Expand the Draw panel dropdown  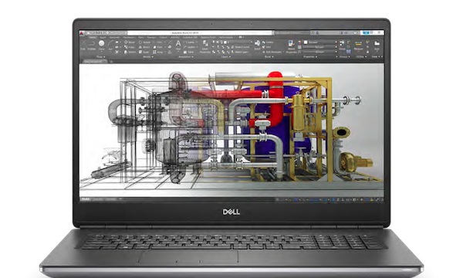click(100, 56)
